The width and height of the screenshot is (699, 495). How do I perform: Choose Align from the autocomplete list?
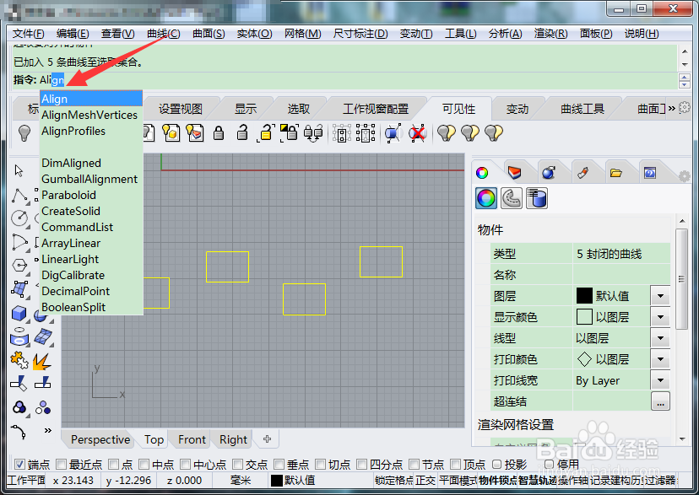[91, 99]
